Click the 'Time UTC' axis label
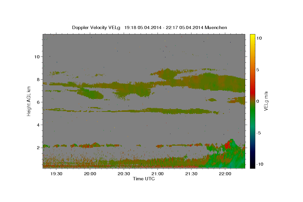The image size is (303, 202). 144,179
